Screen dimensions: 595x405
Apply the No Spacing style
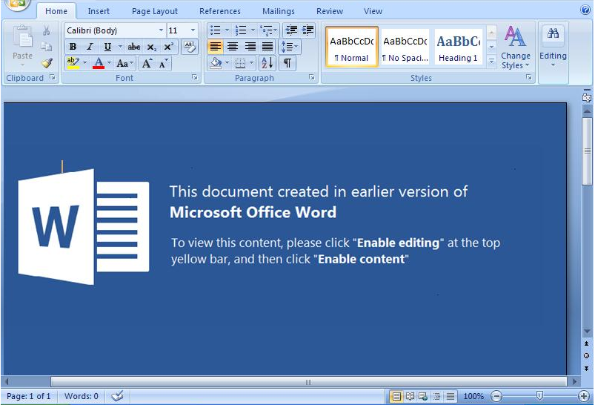(x=405, y=47)
